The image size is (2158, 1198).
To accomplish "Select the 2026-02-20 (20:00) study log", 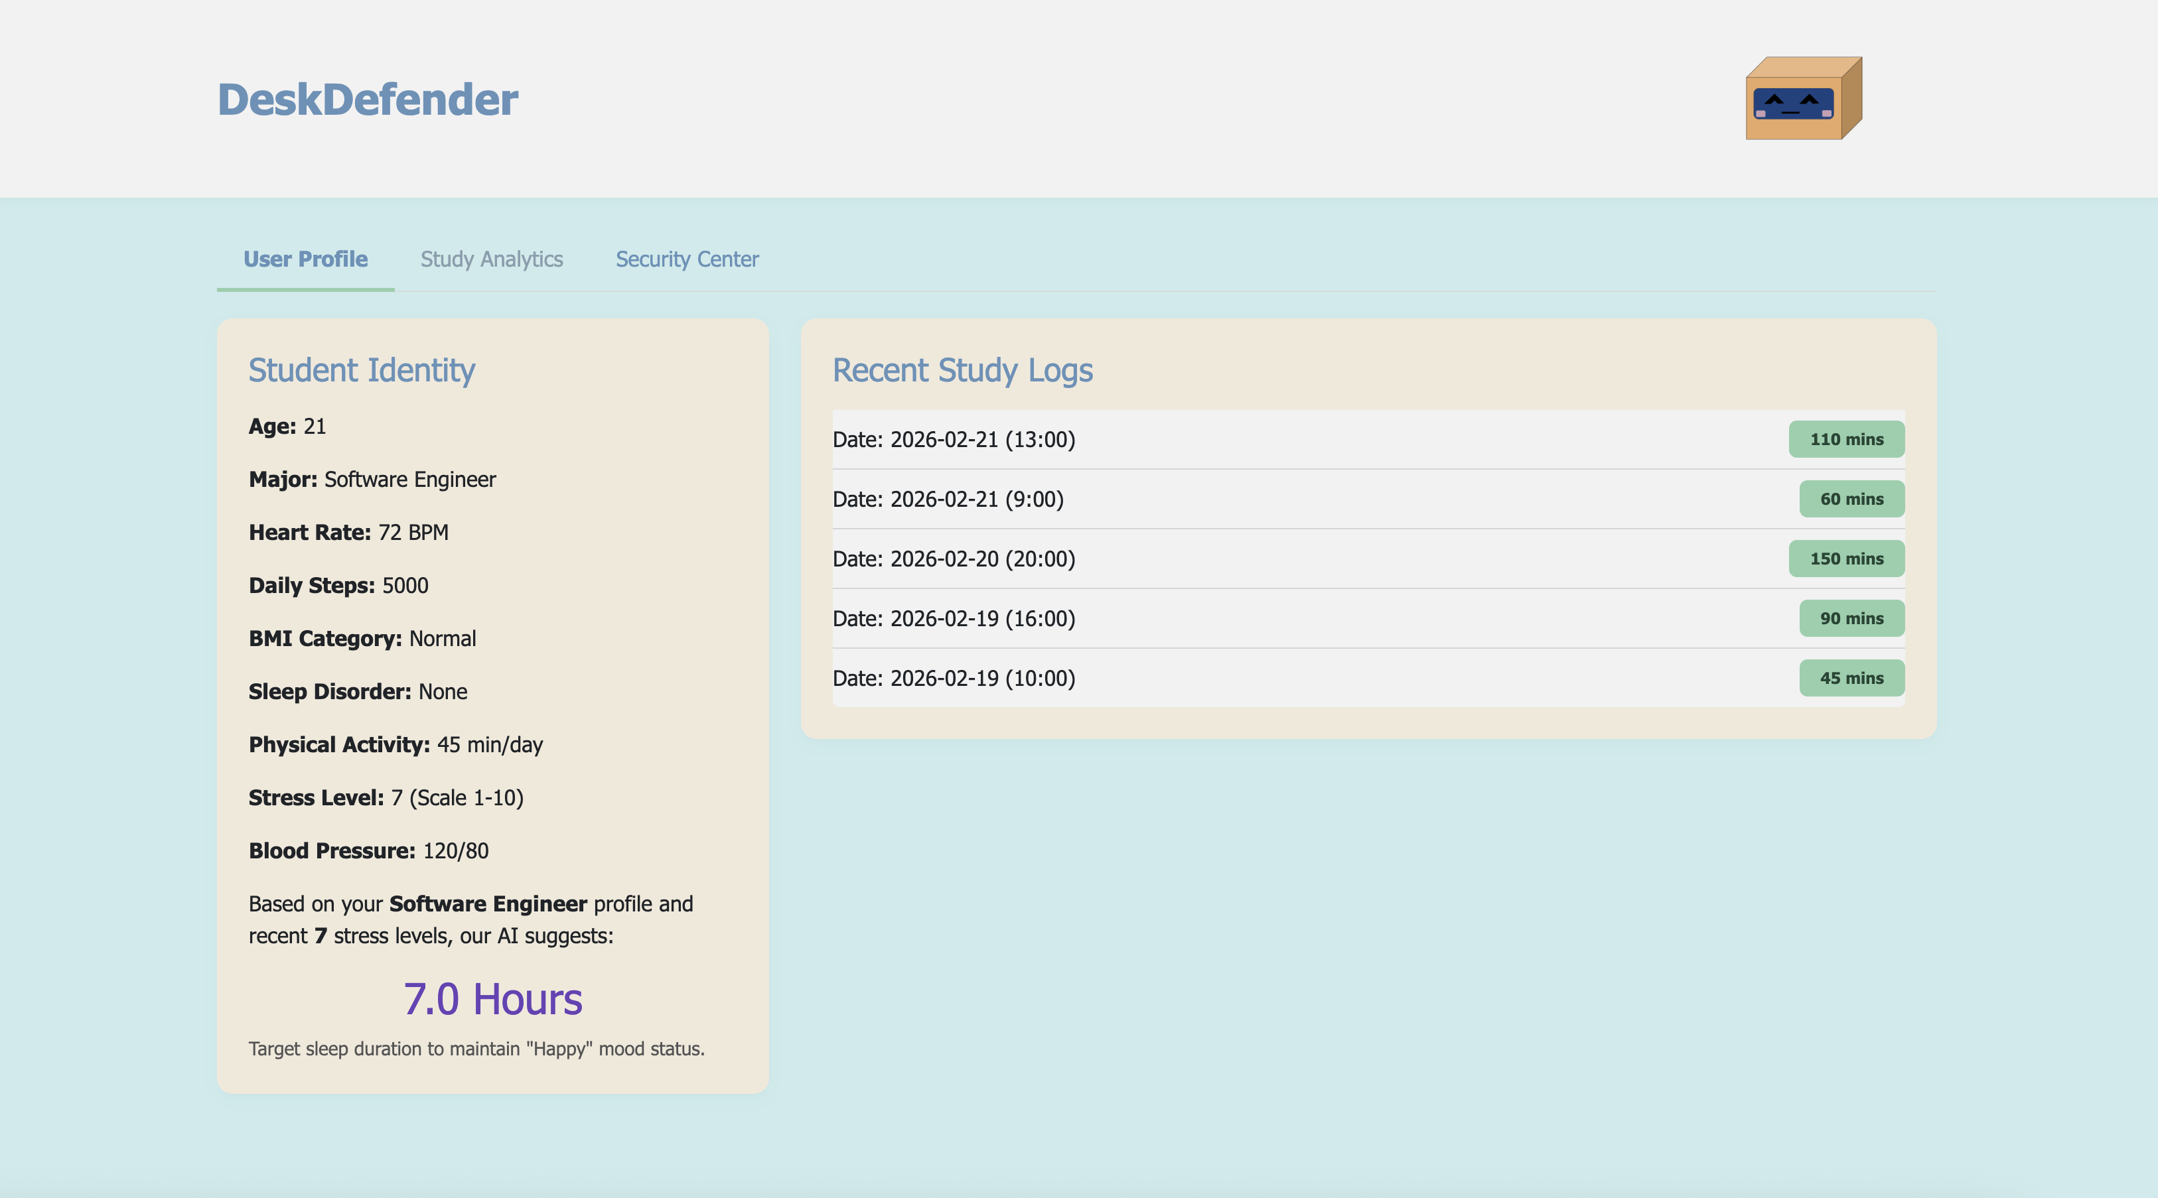I will (954, 559).
